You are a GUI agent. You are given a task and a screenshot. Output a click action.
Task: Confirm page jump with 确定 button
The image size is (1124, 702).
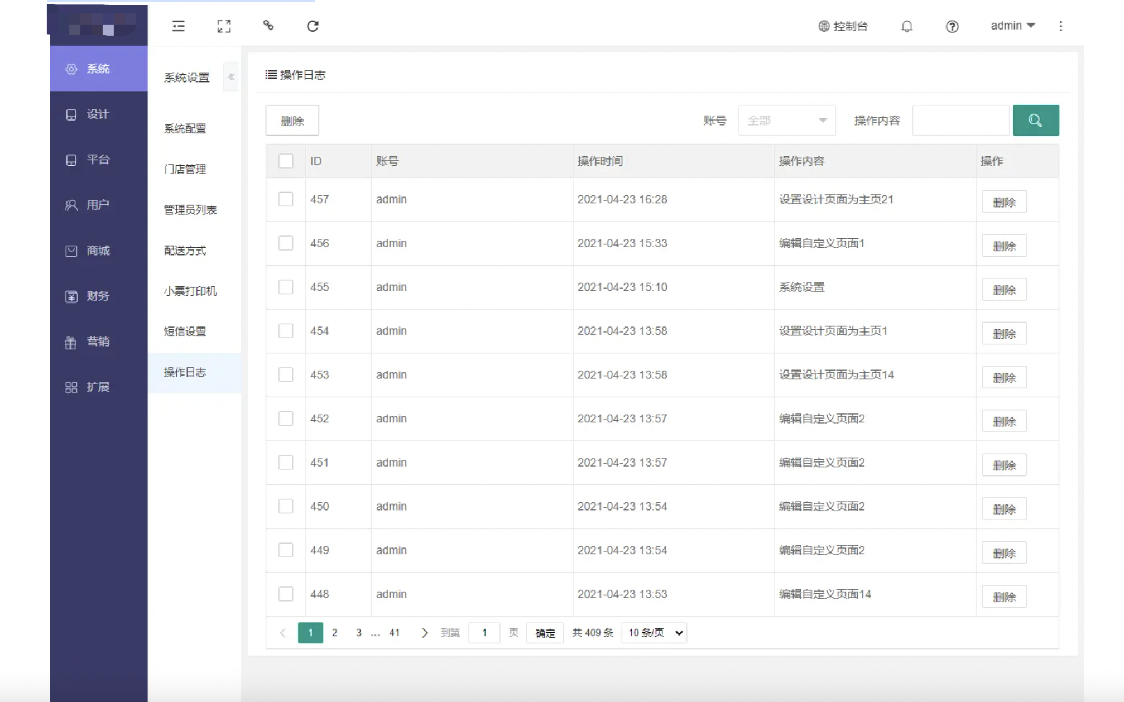click(545, 633)
